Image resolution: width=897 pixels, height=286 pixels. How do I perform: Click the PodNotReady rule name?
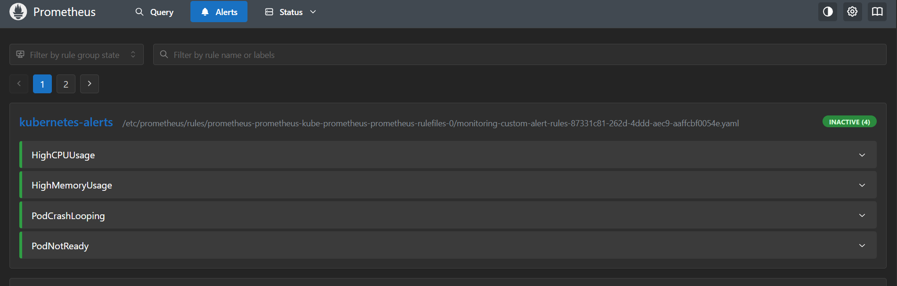click(60, 246)
